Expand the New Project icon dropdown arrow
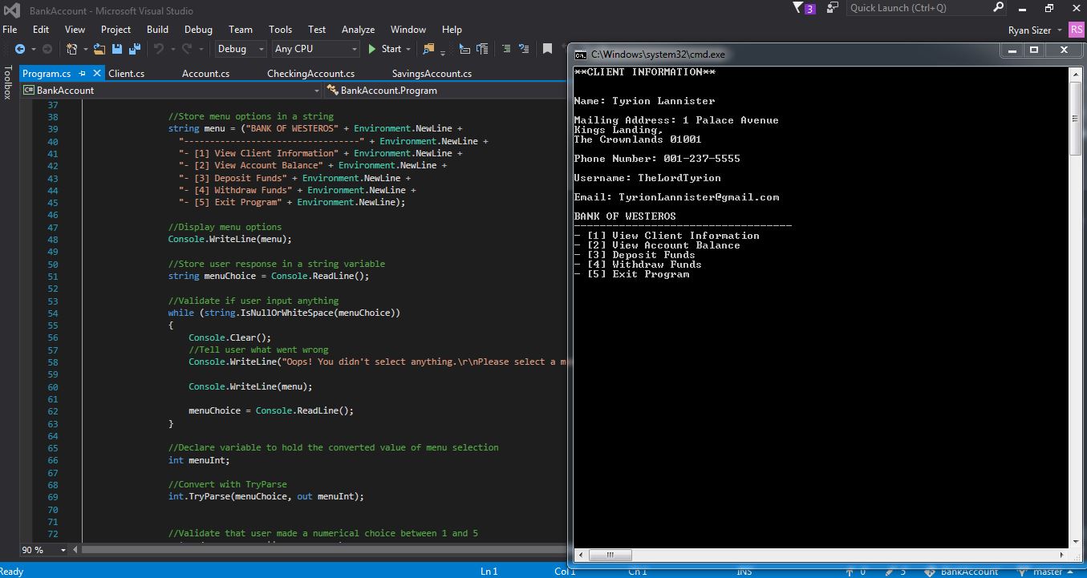Viewport: 1087px width, 578px height. coord(85,50)
